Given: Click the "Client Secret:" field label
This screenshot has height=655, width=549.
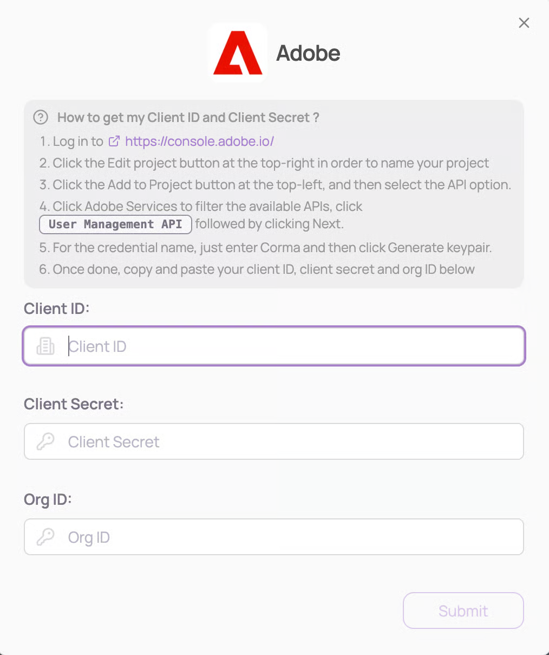Looking at the screenshot, I should click(x=74, y=404).
